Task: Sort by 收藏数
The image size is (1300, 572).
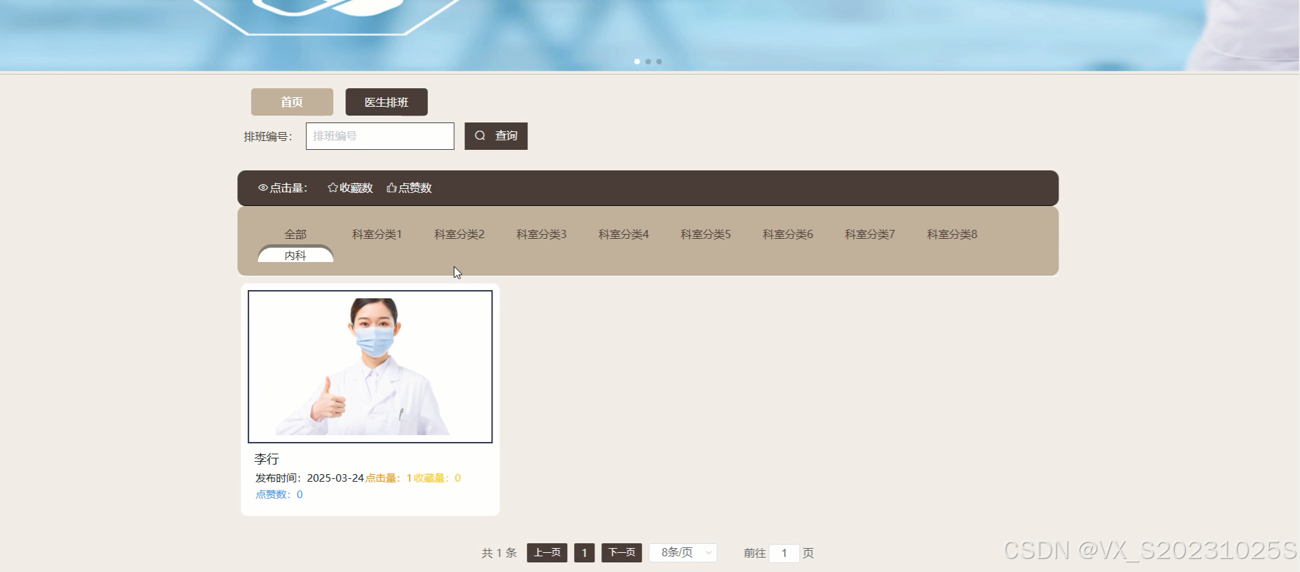Action: [x=350, y=187]
